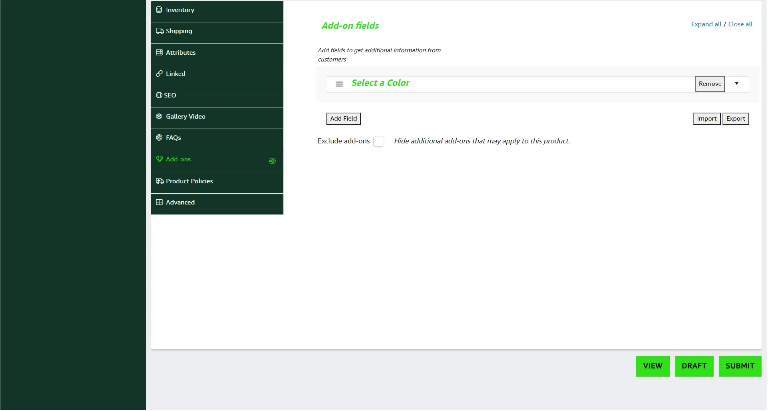
Task: Click the Add-on fields heading
Action: (x=350, y=26)
